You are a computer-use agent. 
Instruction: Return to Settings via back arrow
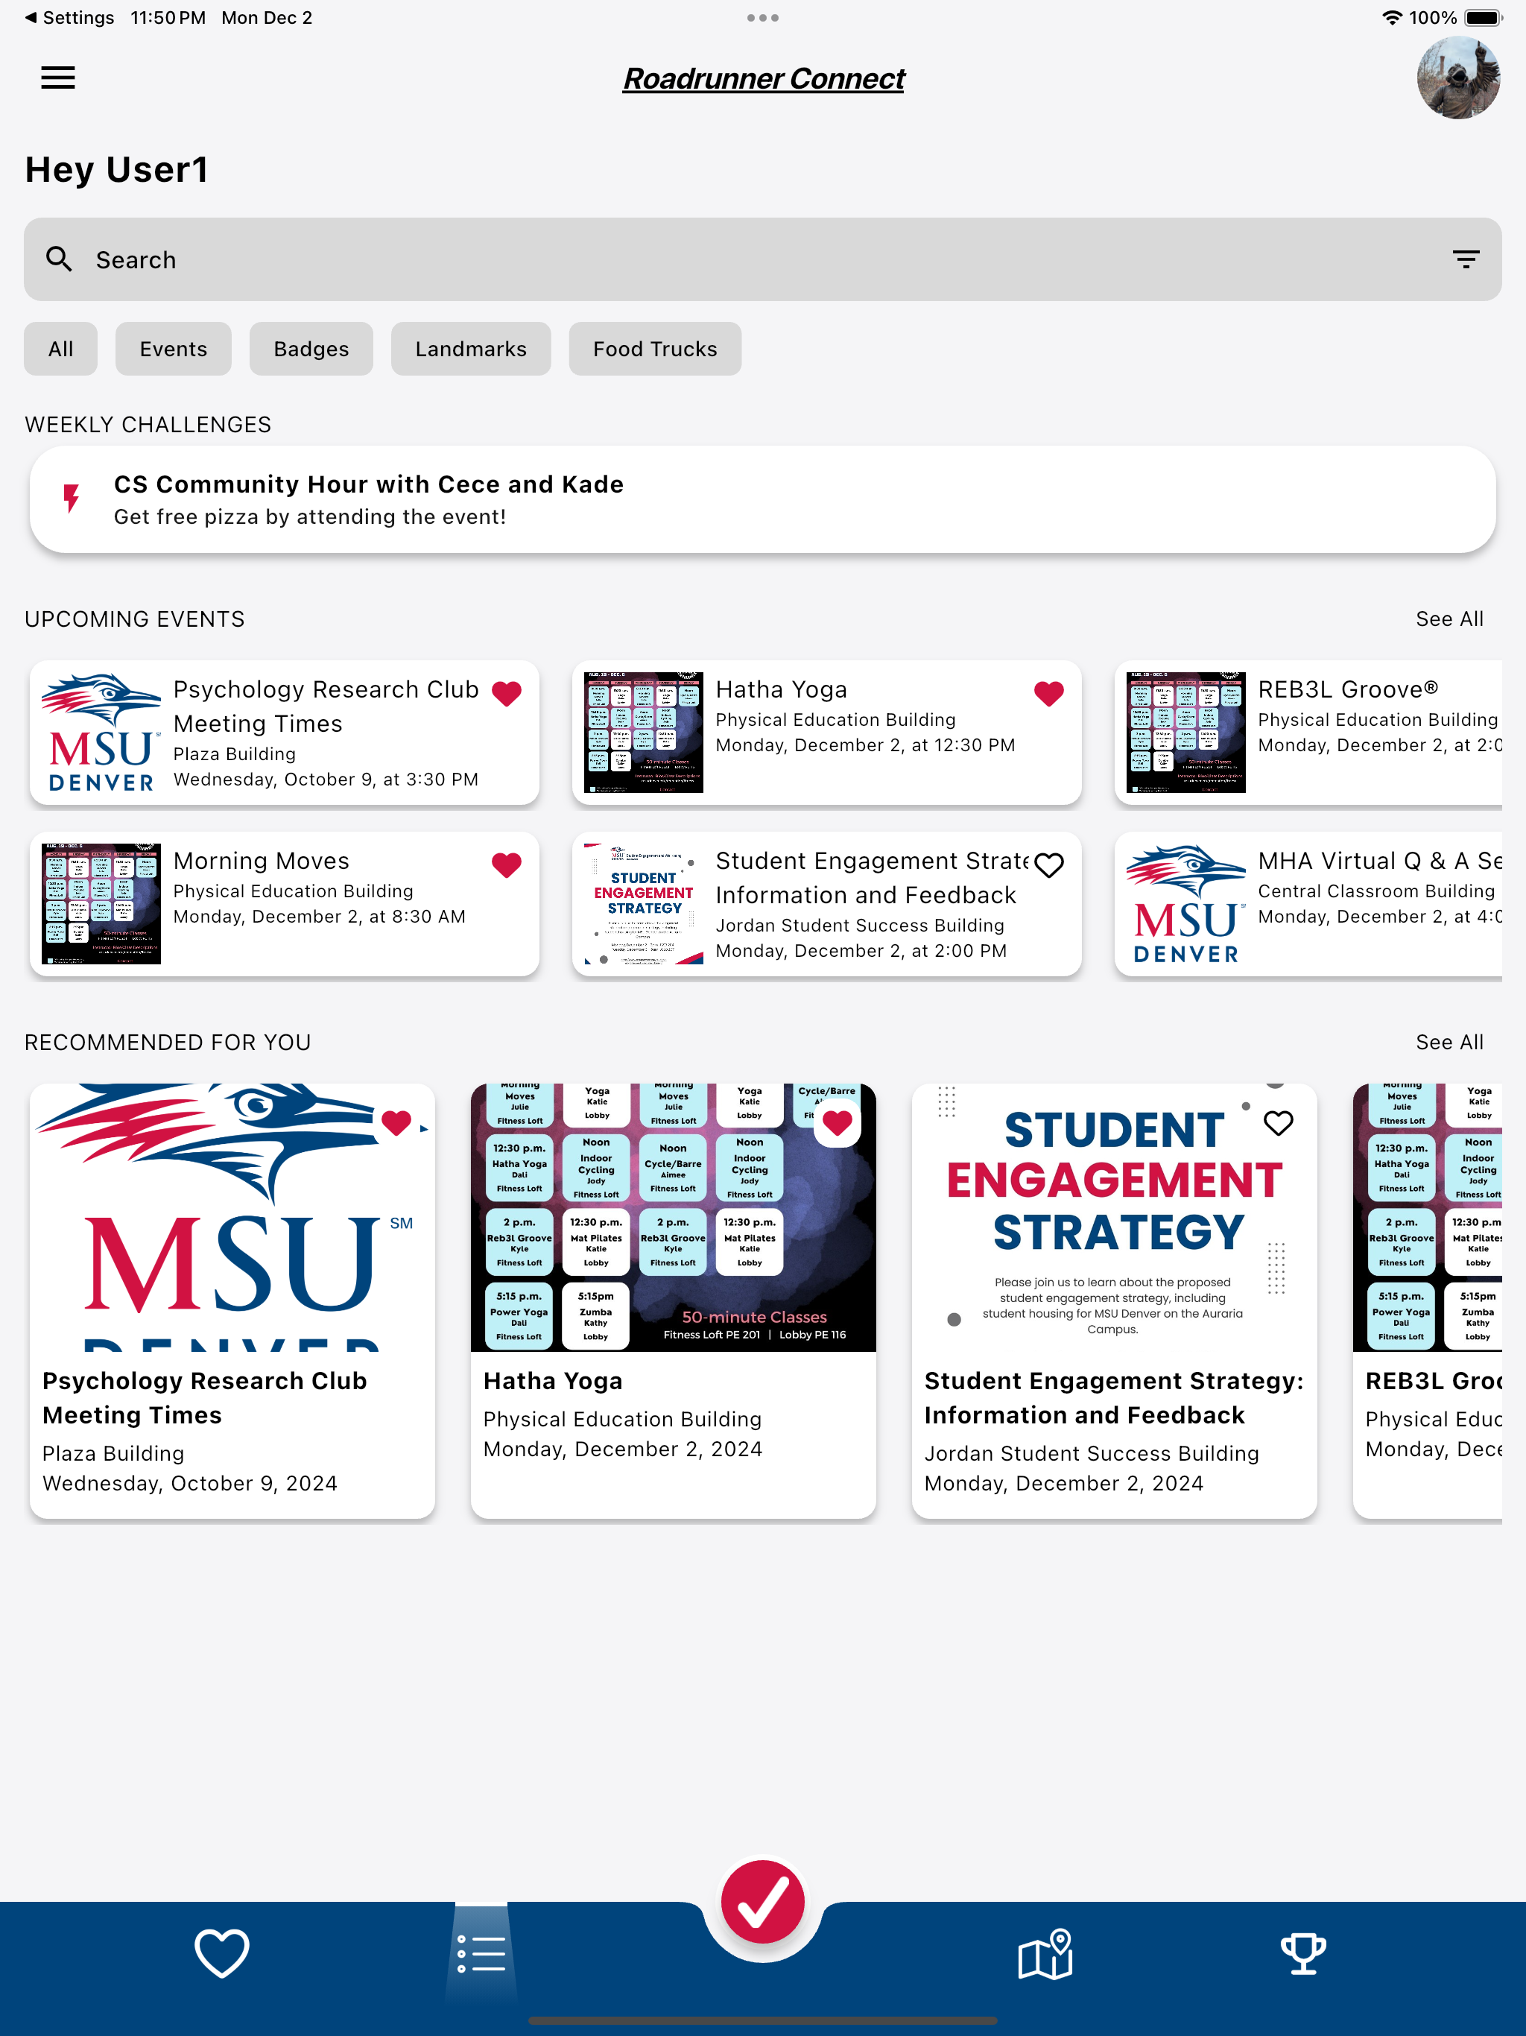tap(69, 17)
